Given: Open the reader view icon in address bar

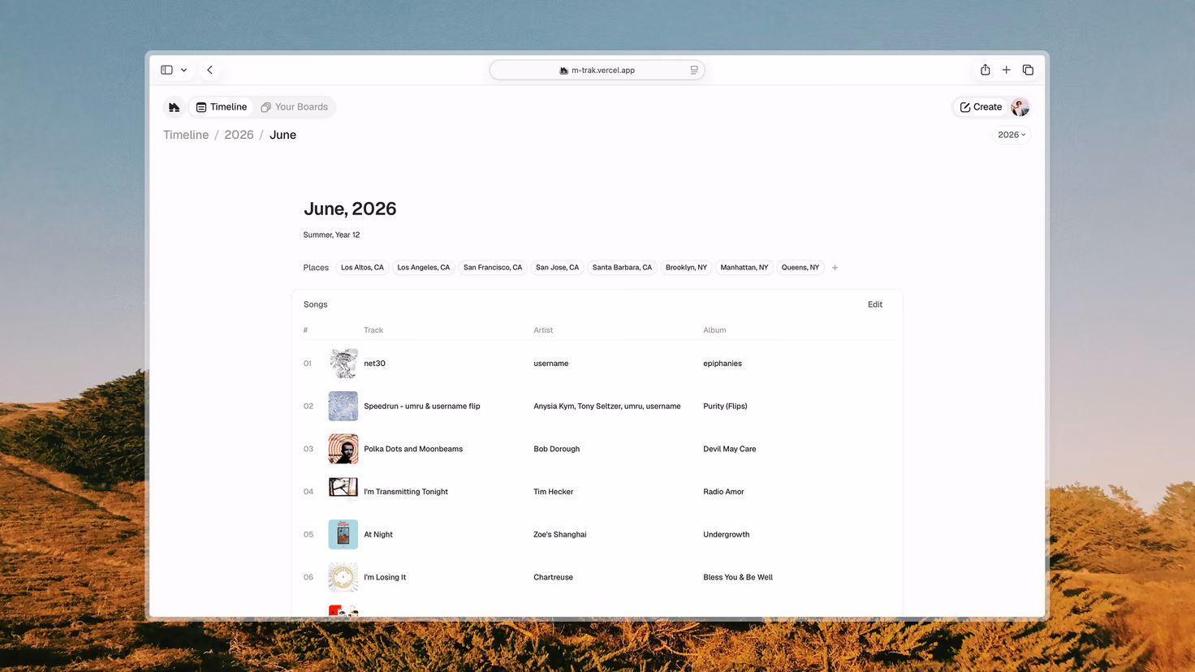Looking at the screenshot, I should click(694, 70).
